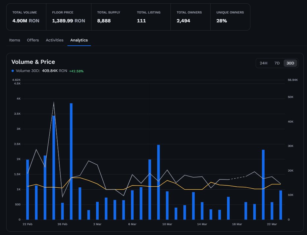Click the volume bar above 10 Mar
Screen dimensions: 307x235
tap(167, 205)
